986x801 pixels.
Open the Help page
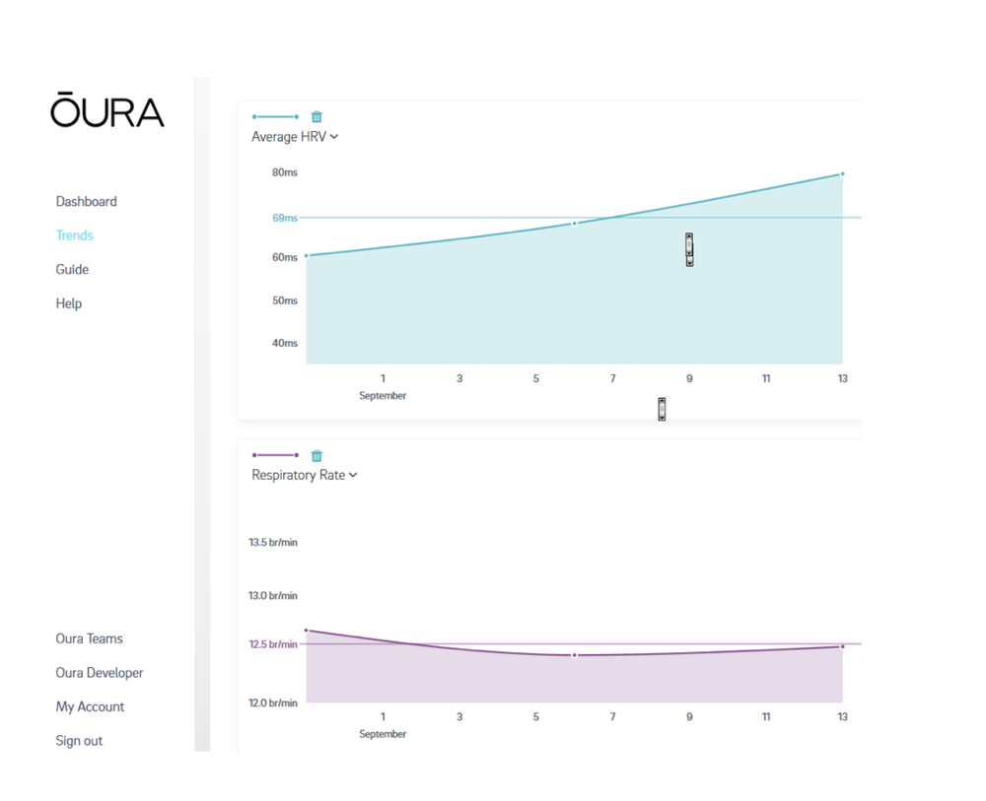click(x=69, y=303)
